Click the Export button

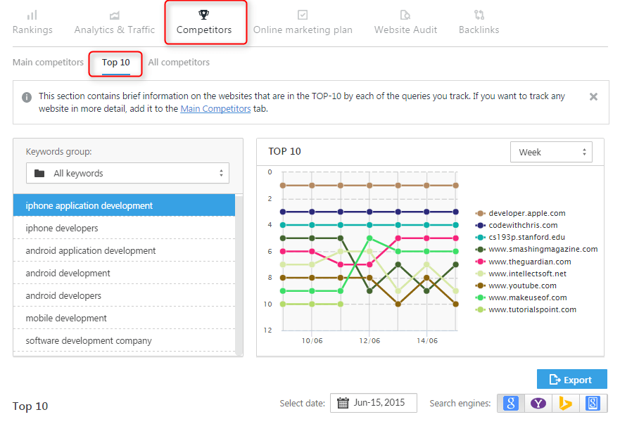coord(571,380)
